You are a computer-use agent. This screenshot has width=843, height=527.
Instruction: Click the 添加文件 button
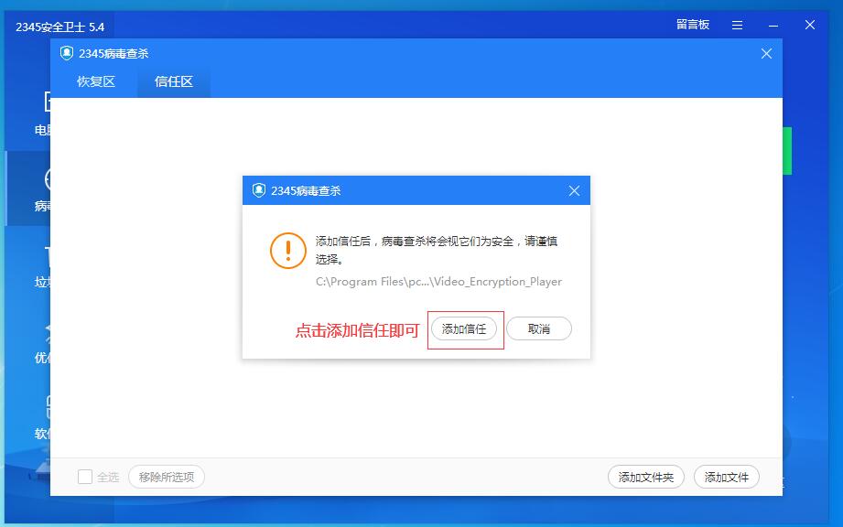pos(727,477)
